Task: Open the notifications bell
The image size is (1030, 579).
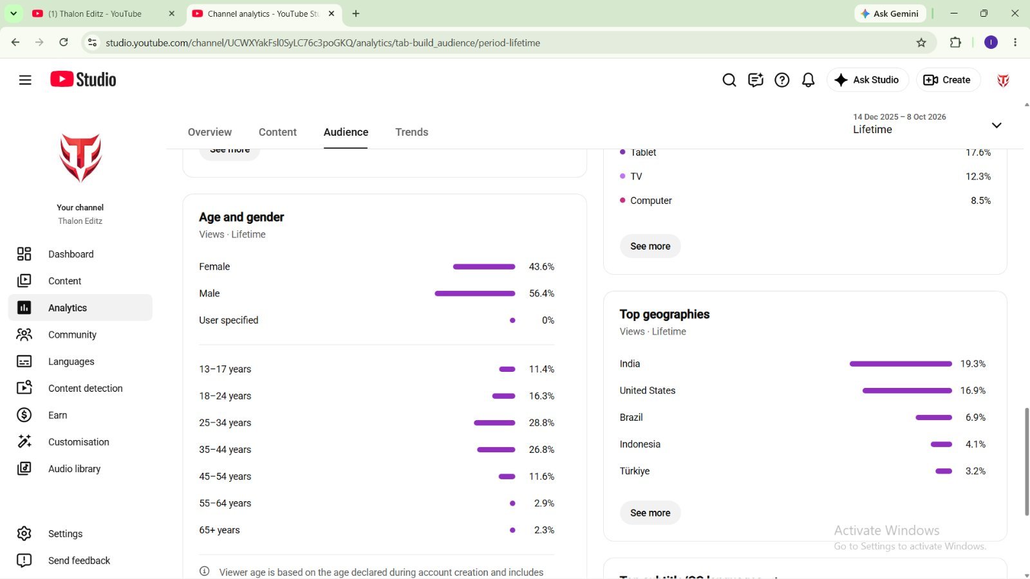Action: coord(808,80)
